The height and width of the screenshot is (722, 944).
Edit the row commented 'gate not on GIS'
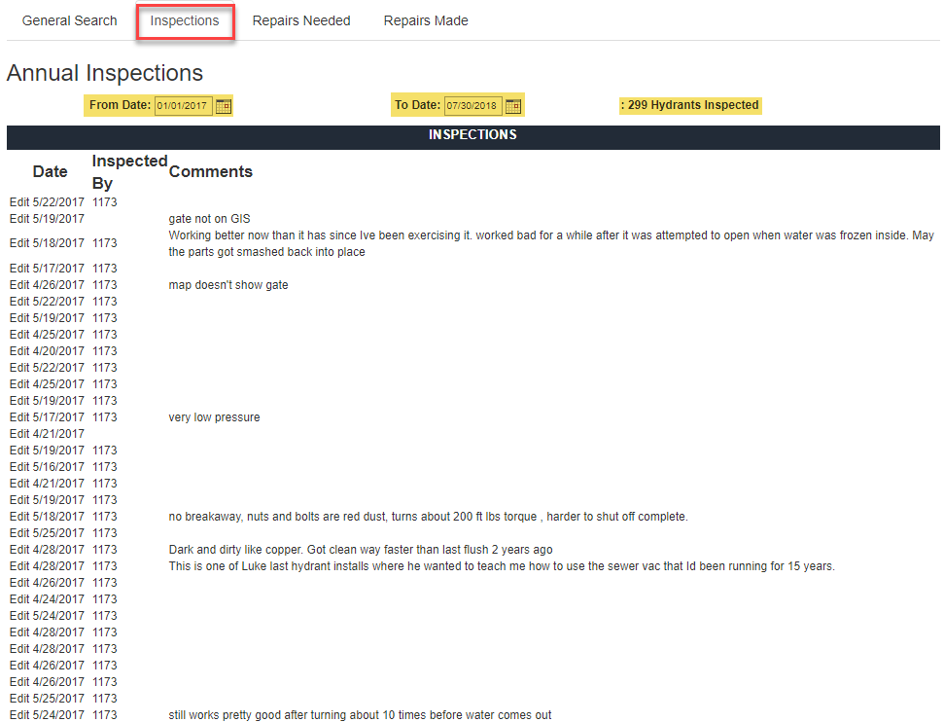(x=19, y=219)
